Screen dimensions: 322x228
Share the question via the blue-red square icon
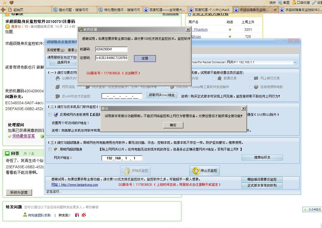[x=77, y=215]
